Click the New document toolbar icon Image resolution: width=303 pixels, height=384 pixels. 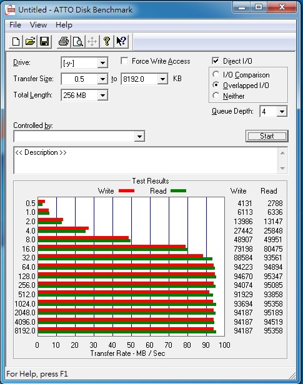point(16,41)
